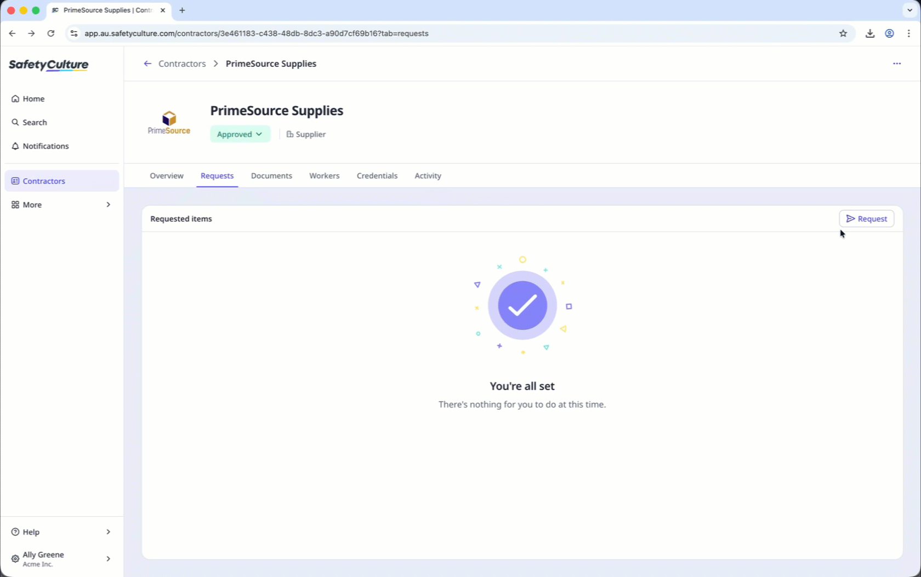Switch to the Activity tab
Viewport: 921px width, 577px height.
[428, 176]
